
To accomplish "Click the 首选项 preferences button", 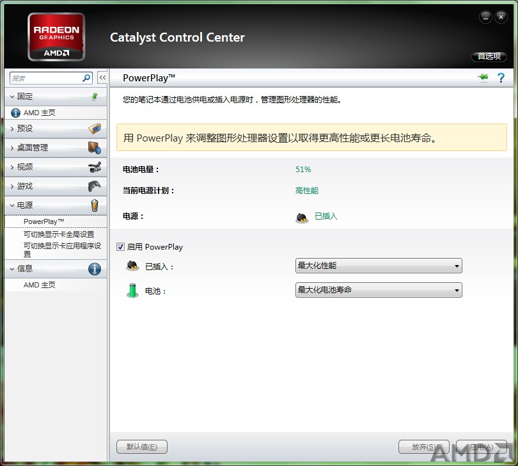I will point(489,56).
